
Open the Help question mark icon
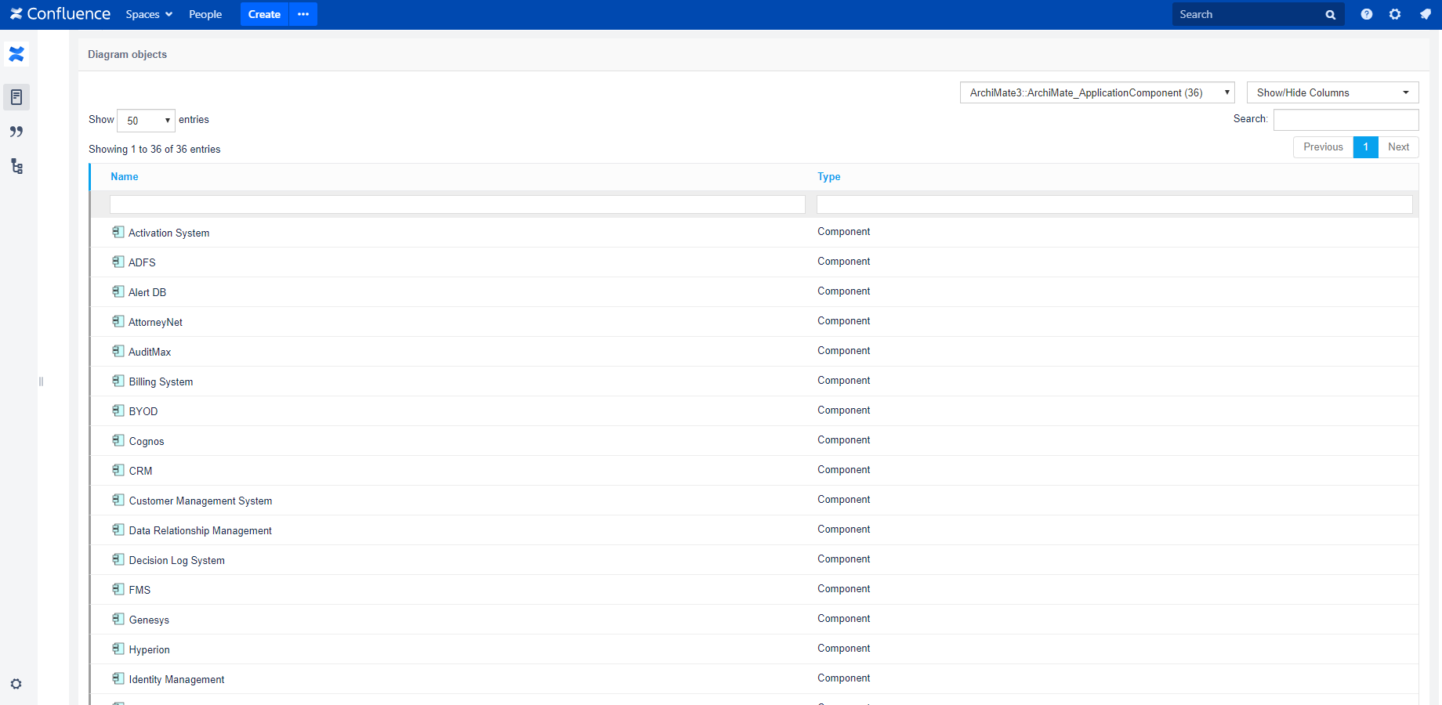(1366, 14)
